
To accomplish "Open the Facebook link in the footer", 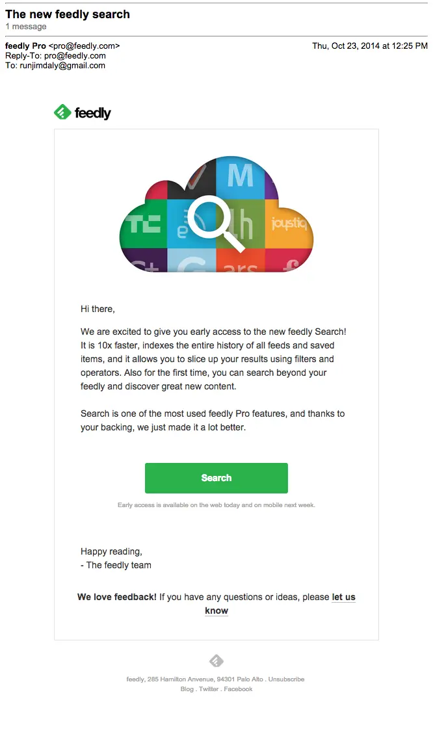I will click(238, 689).
